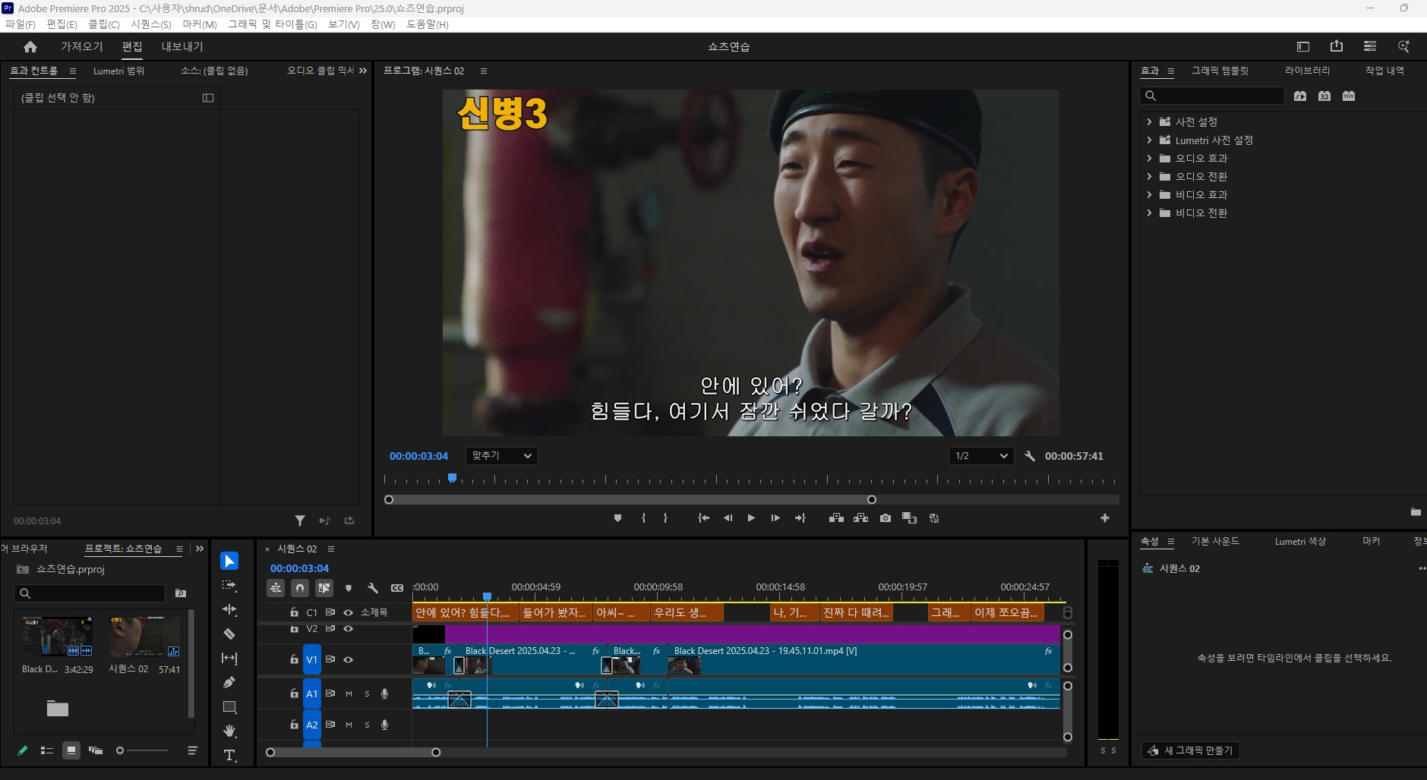Image resolution: width=1427 pixels, height=780 pixels.
Task: Mute audio track A1
Action: coord(349,694)
